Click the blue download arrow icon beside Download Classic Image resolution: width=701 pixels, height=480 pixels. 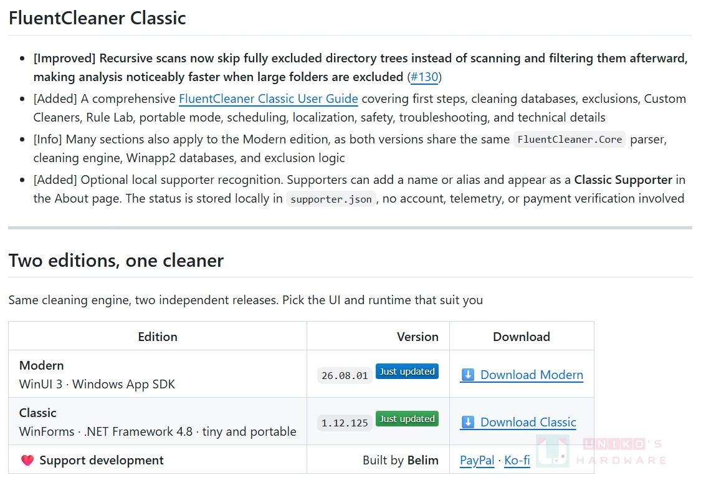(467, 422)
